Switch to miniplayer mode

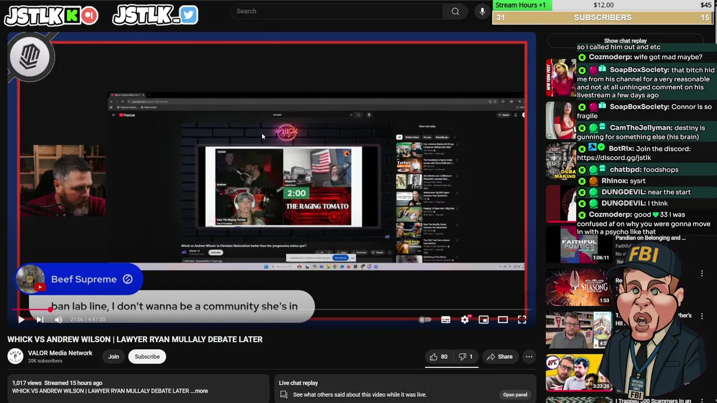pos(484,320)
